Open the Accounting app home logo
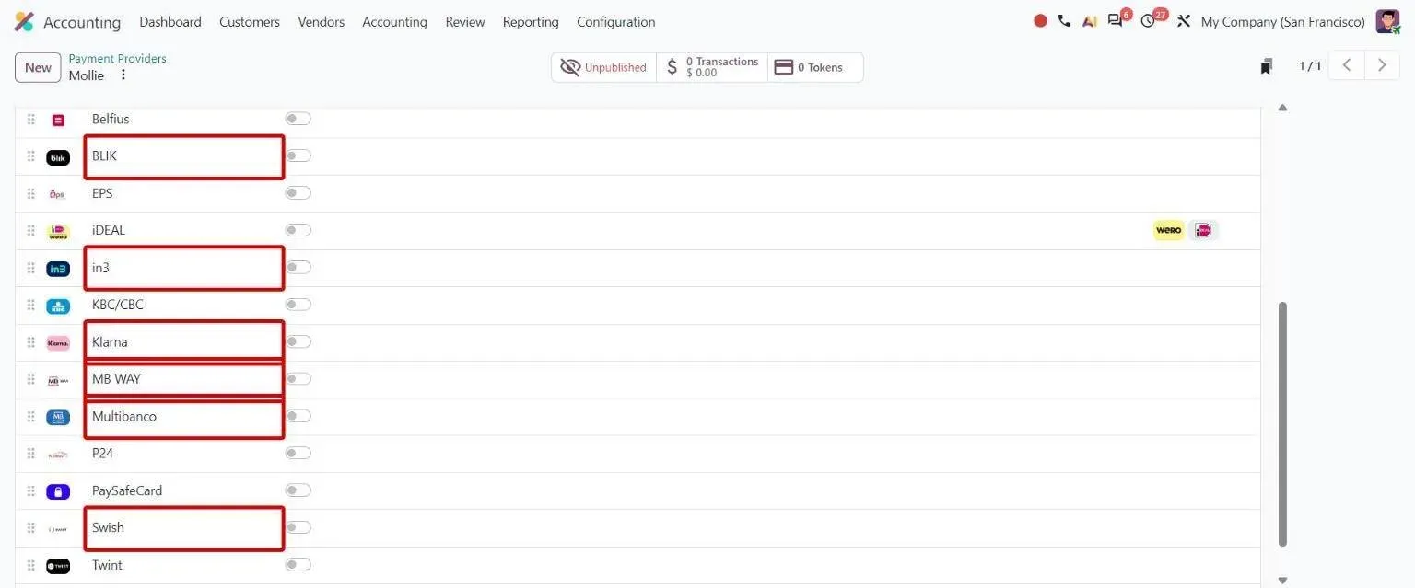 [x=24, y=21]
